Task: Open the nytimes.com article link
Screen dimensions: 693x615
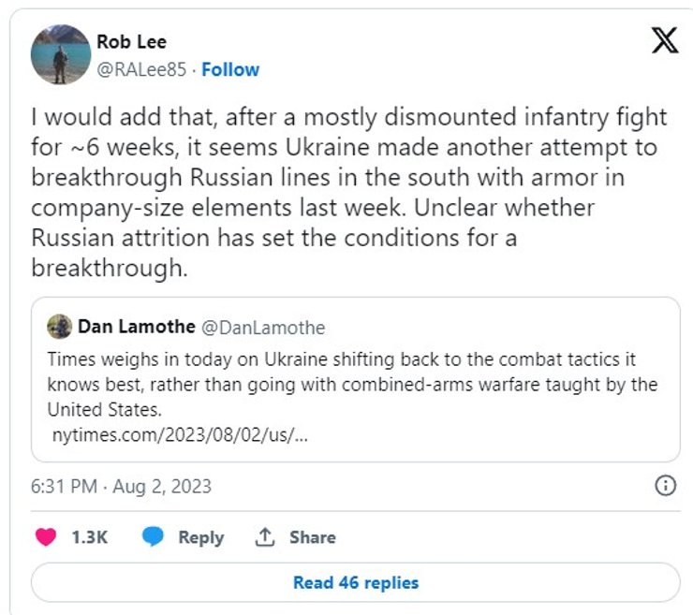Action: 179,434
